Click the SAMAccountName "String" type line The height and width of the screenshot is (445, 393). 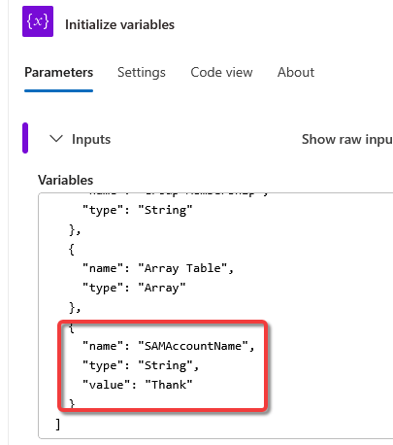click(141, 365)
